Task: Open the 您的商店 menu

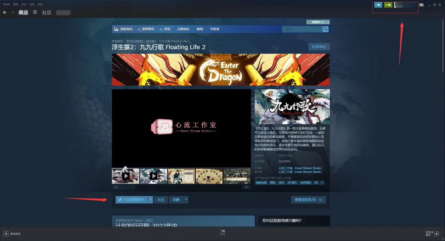Action: point(126,29)
